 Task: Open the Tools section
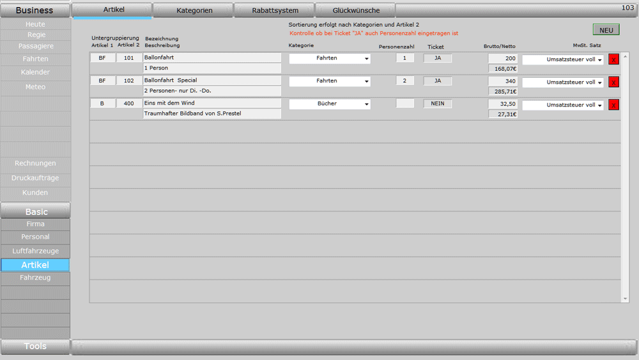(35, 346)
